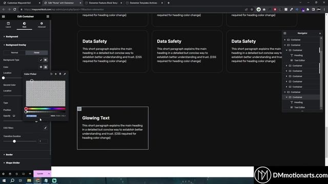Click the color saturation area

click(x=46, y=94)
